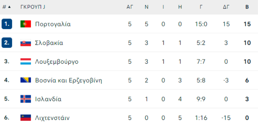Click the Ν wins column header
The height and width of the screenshot is (125, 258).
coord(146,7)
